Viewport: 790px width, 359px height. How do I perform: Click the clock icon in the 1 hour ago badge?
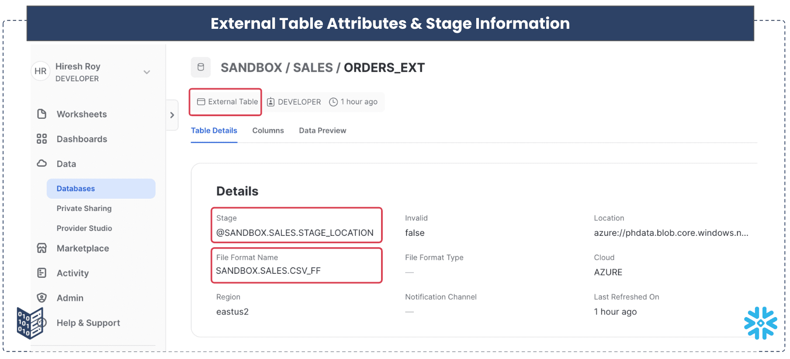[333, 101]
